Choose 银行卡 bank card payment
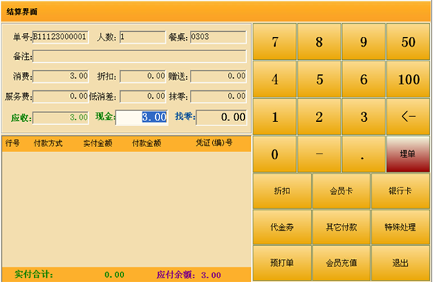Viewport: 433px width, 282px height. (x=401, y=191)
